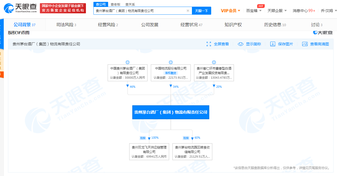This screenshot has width=337, height=176.
Task: Open the VIP会员 dropdown
Action: 230,11
